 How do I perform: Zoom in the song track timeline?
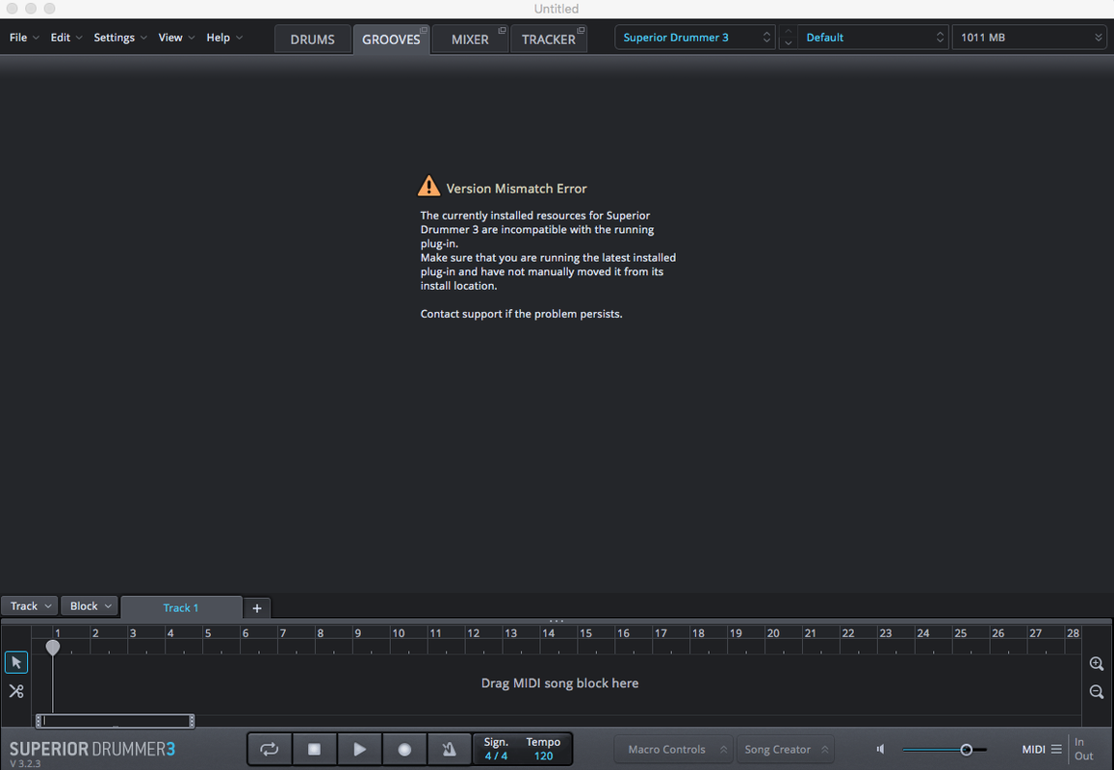pos(1097,663)
